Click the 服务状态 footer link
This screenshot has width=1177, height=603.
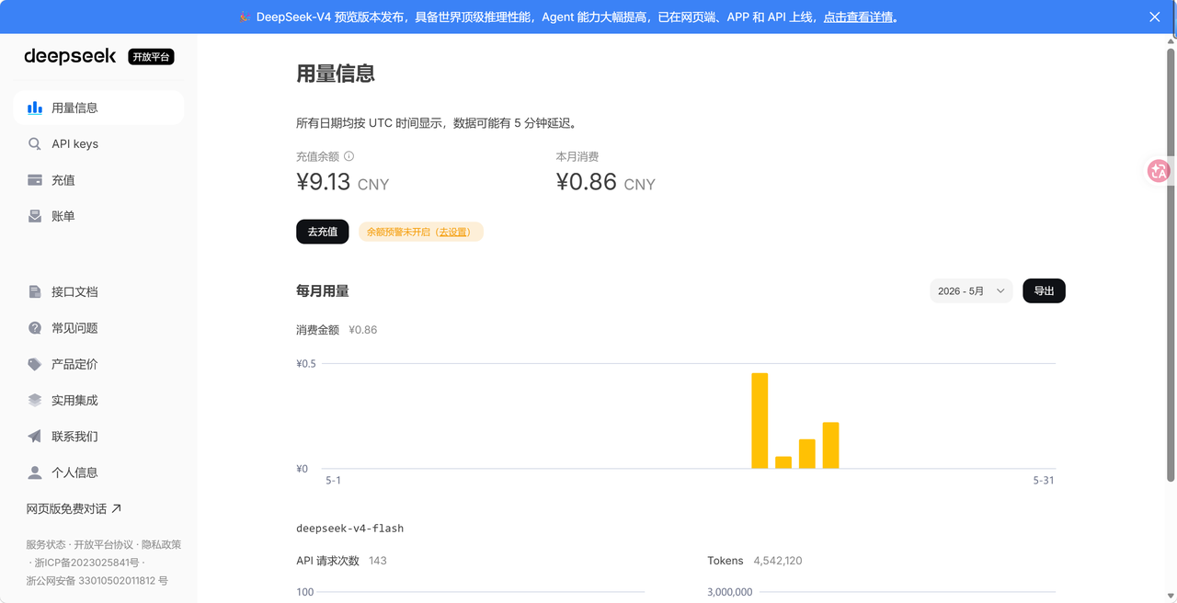pyautogui.click(x=46, y=544)
